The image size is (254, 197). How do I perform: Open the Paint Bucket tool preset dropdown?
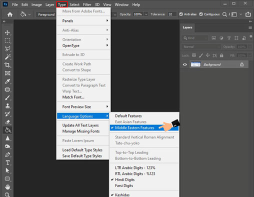[x=29, y=14]
